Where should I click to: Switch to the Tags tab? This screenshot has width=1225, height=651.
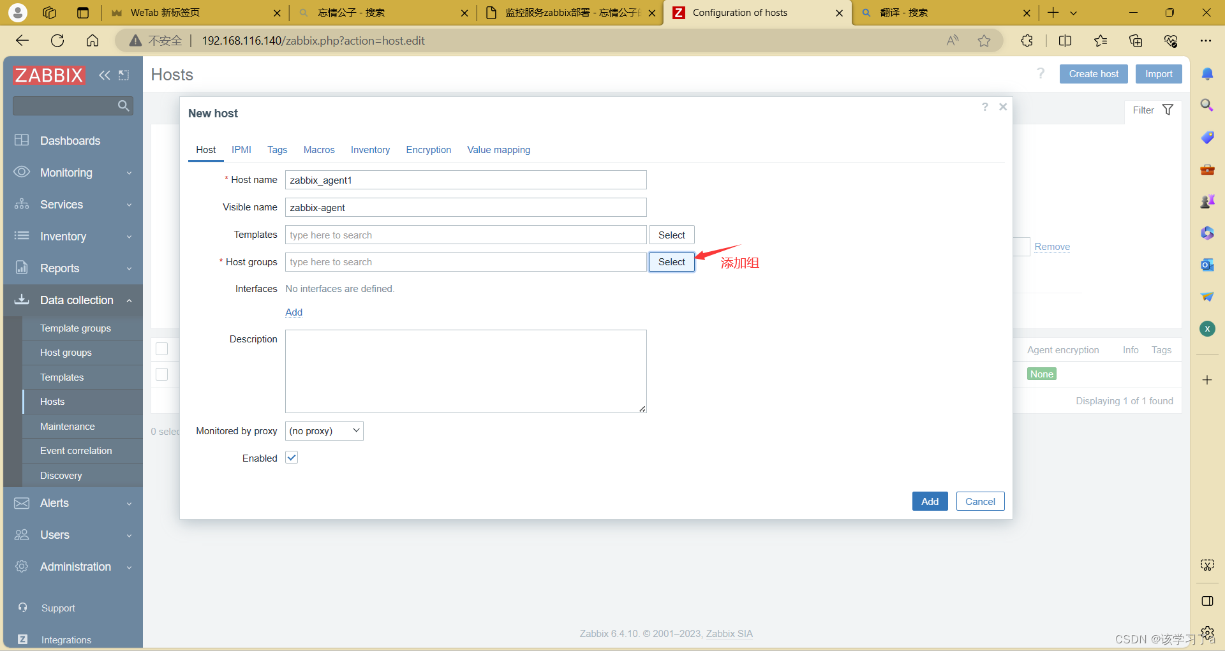click(277, 149)
